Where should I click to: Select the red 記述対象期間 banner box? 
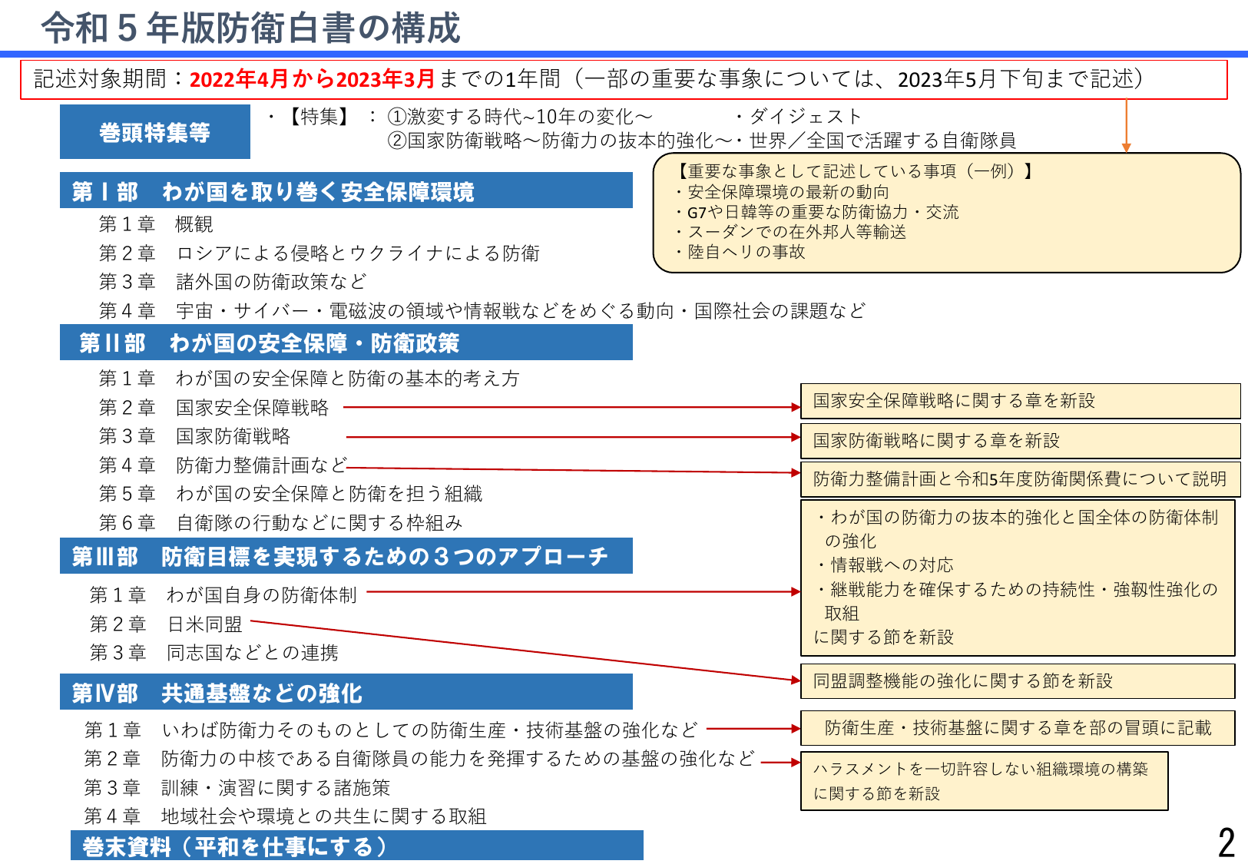622,78
